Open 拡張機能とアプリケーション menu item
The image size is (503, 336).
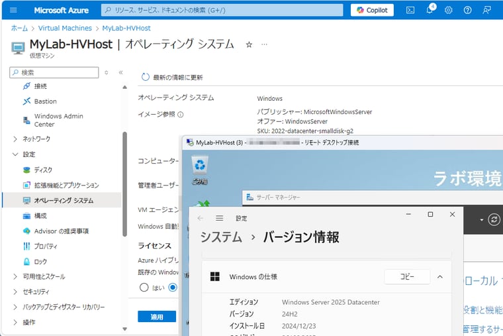pos(66,186)
